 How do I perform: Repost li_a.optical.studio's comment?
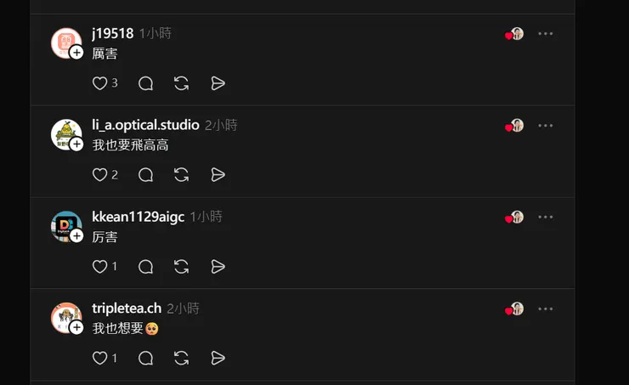(x=181, y=175)
